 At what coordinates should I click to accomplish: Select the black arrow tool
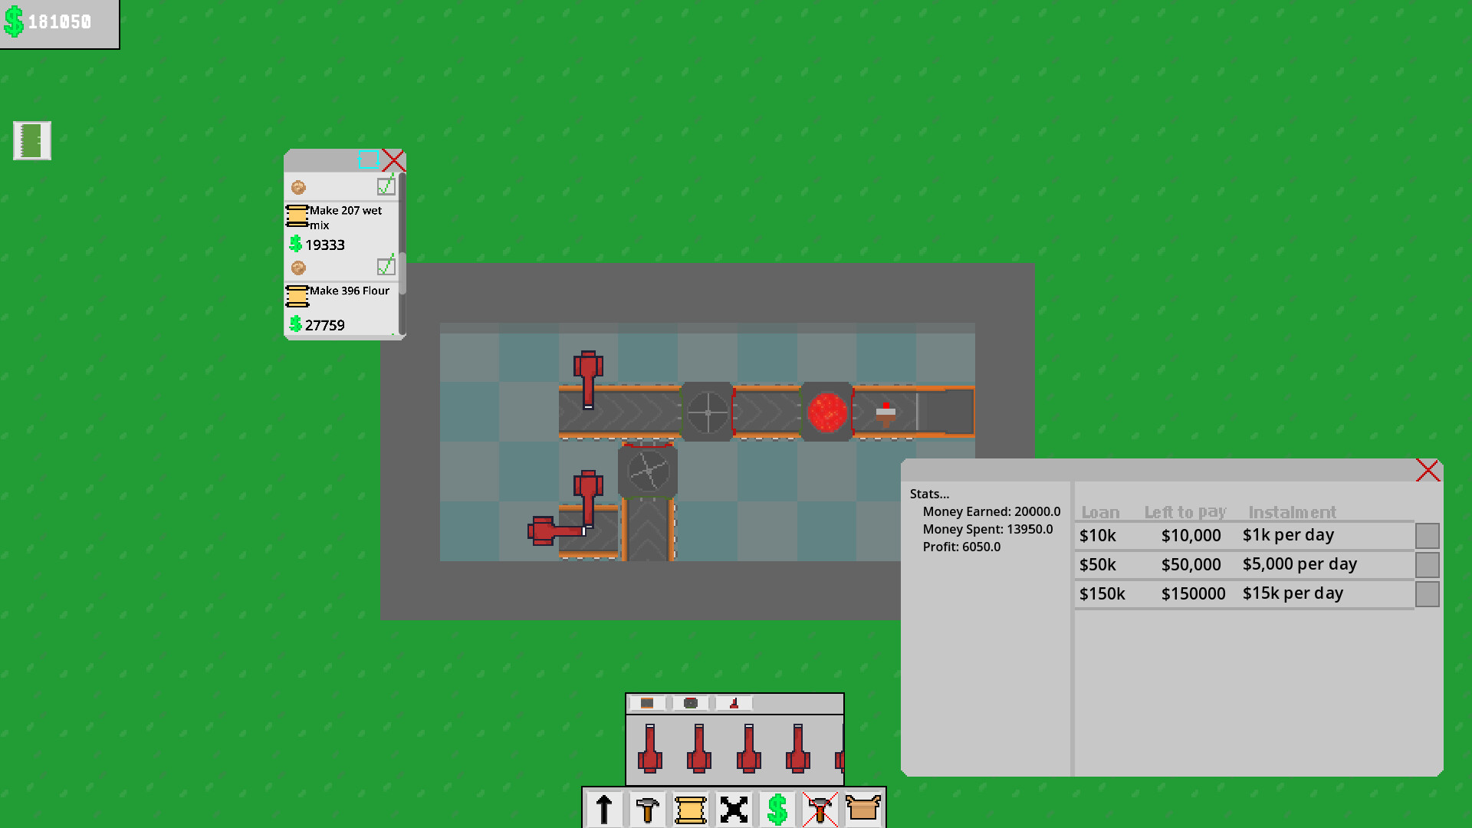(603, 808)
